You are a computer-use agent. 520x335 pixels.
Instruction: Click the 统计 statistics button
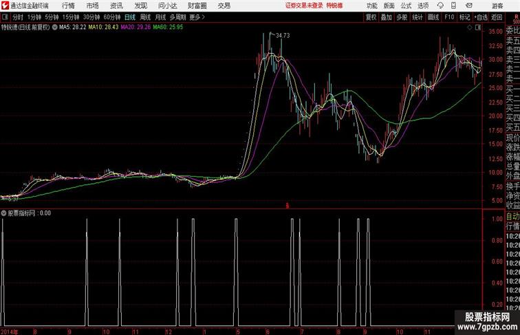(x=418, y=17)
